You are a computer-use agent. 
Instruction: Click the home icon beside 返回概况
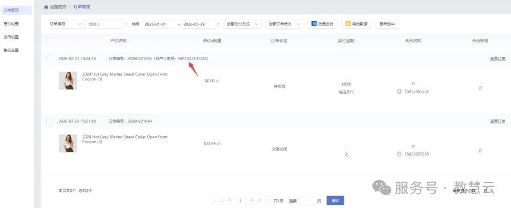45,7
